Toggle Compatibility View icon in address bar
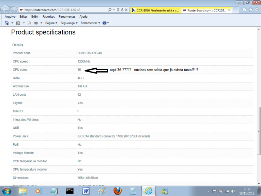This screenshot has width=261, height=196. [x=118, y=10]
